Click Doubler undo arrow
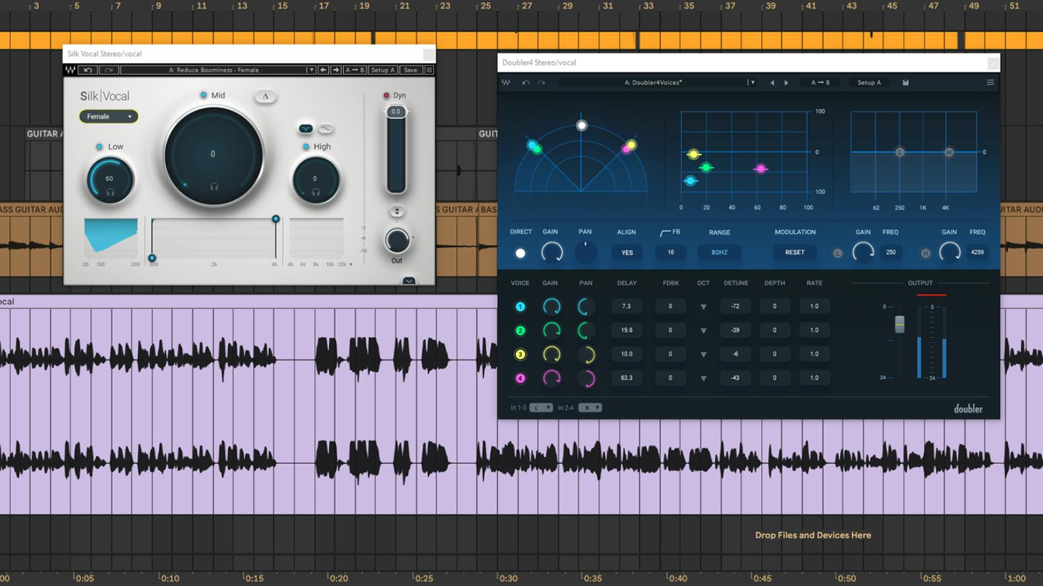 click(x=526, y=82)
